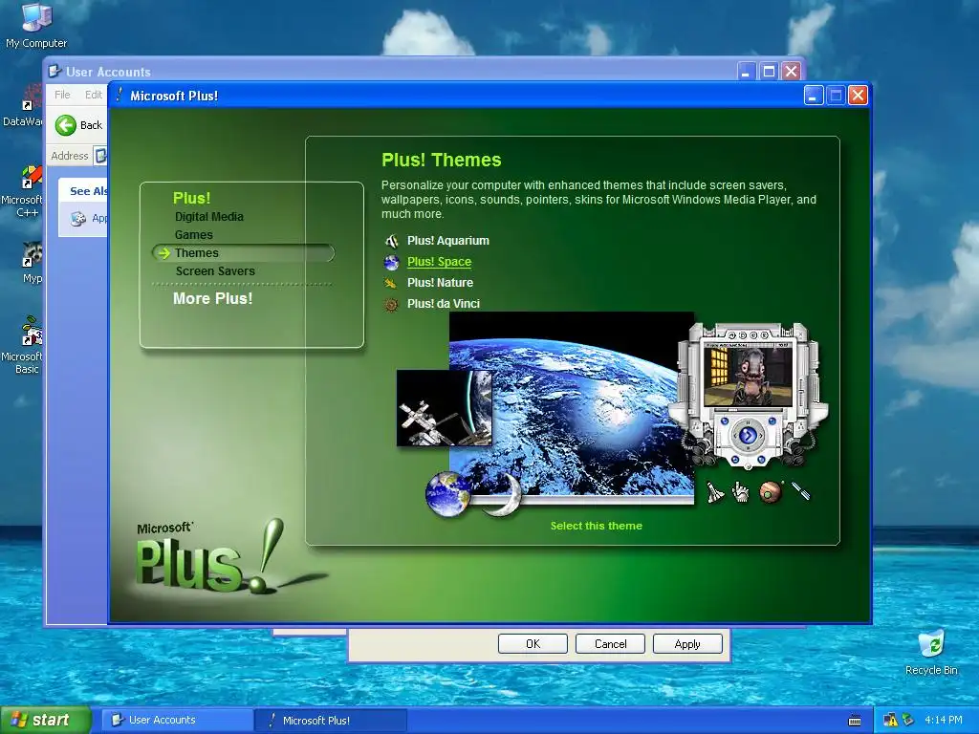This screenshot has width=979, height=734.
Task: Click the Plus! heading in side menu
Action: click(191, 198)
